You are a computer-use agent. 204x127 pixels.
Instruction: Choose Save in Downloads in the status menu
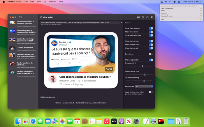pyautogui.click(x=182, y=8)
